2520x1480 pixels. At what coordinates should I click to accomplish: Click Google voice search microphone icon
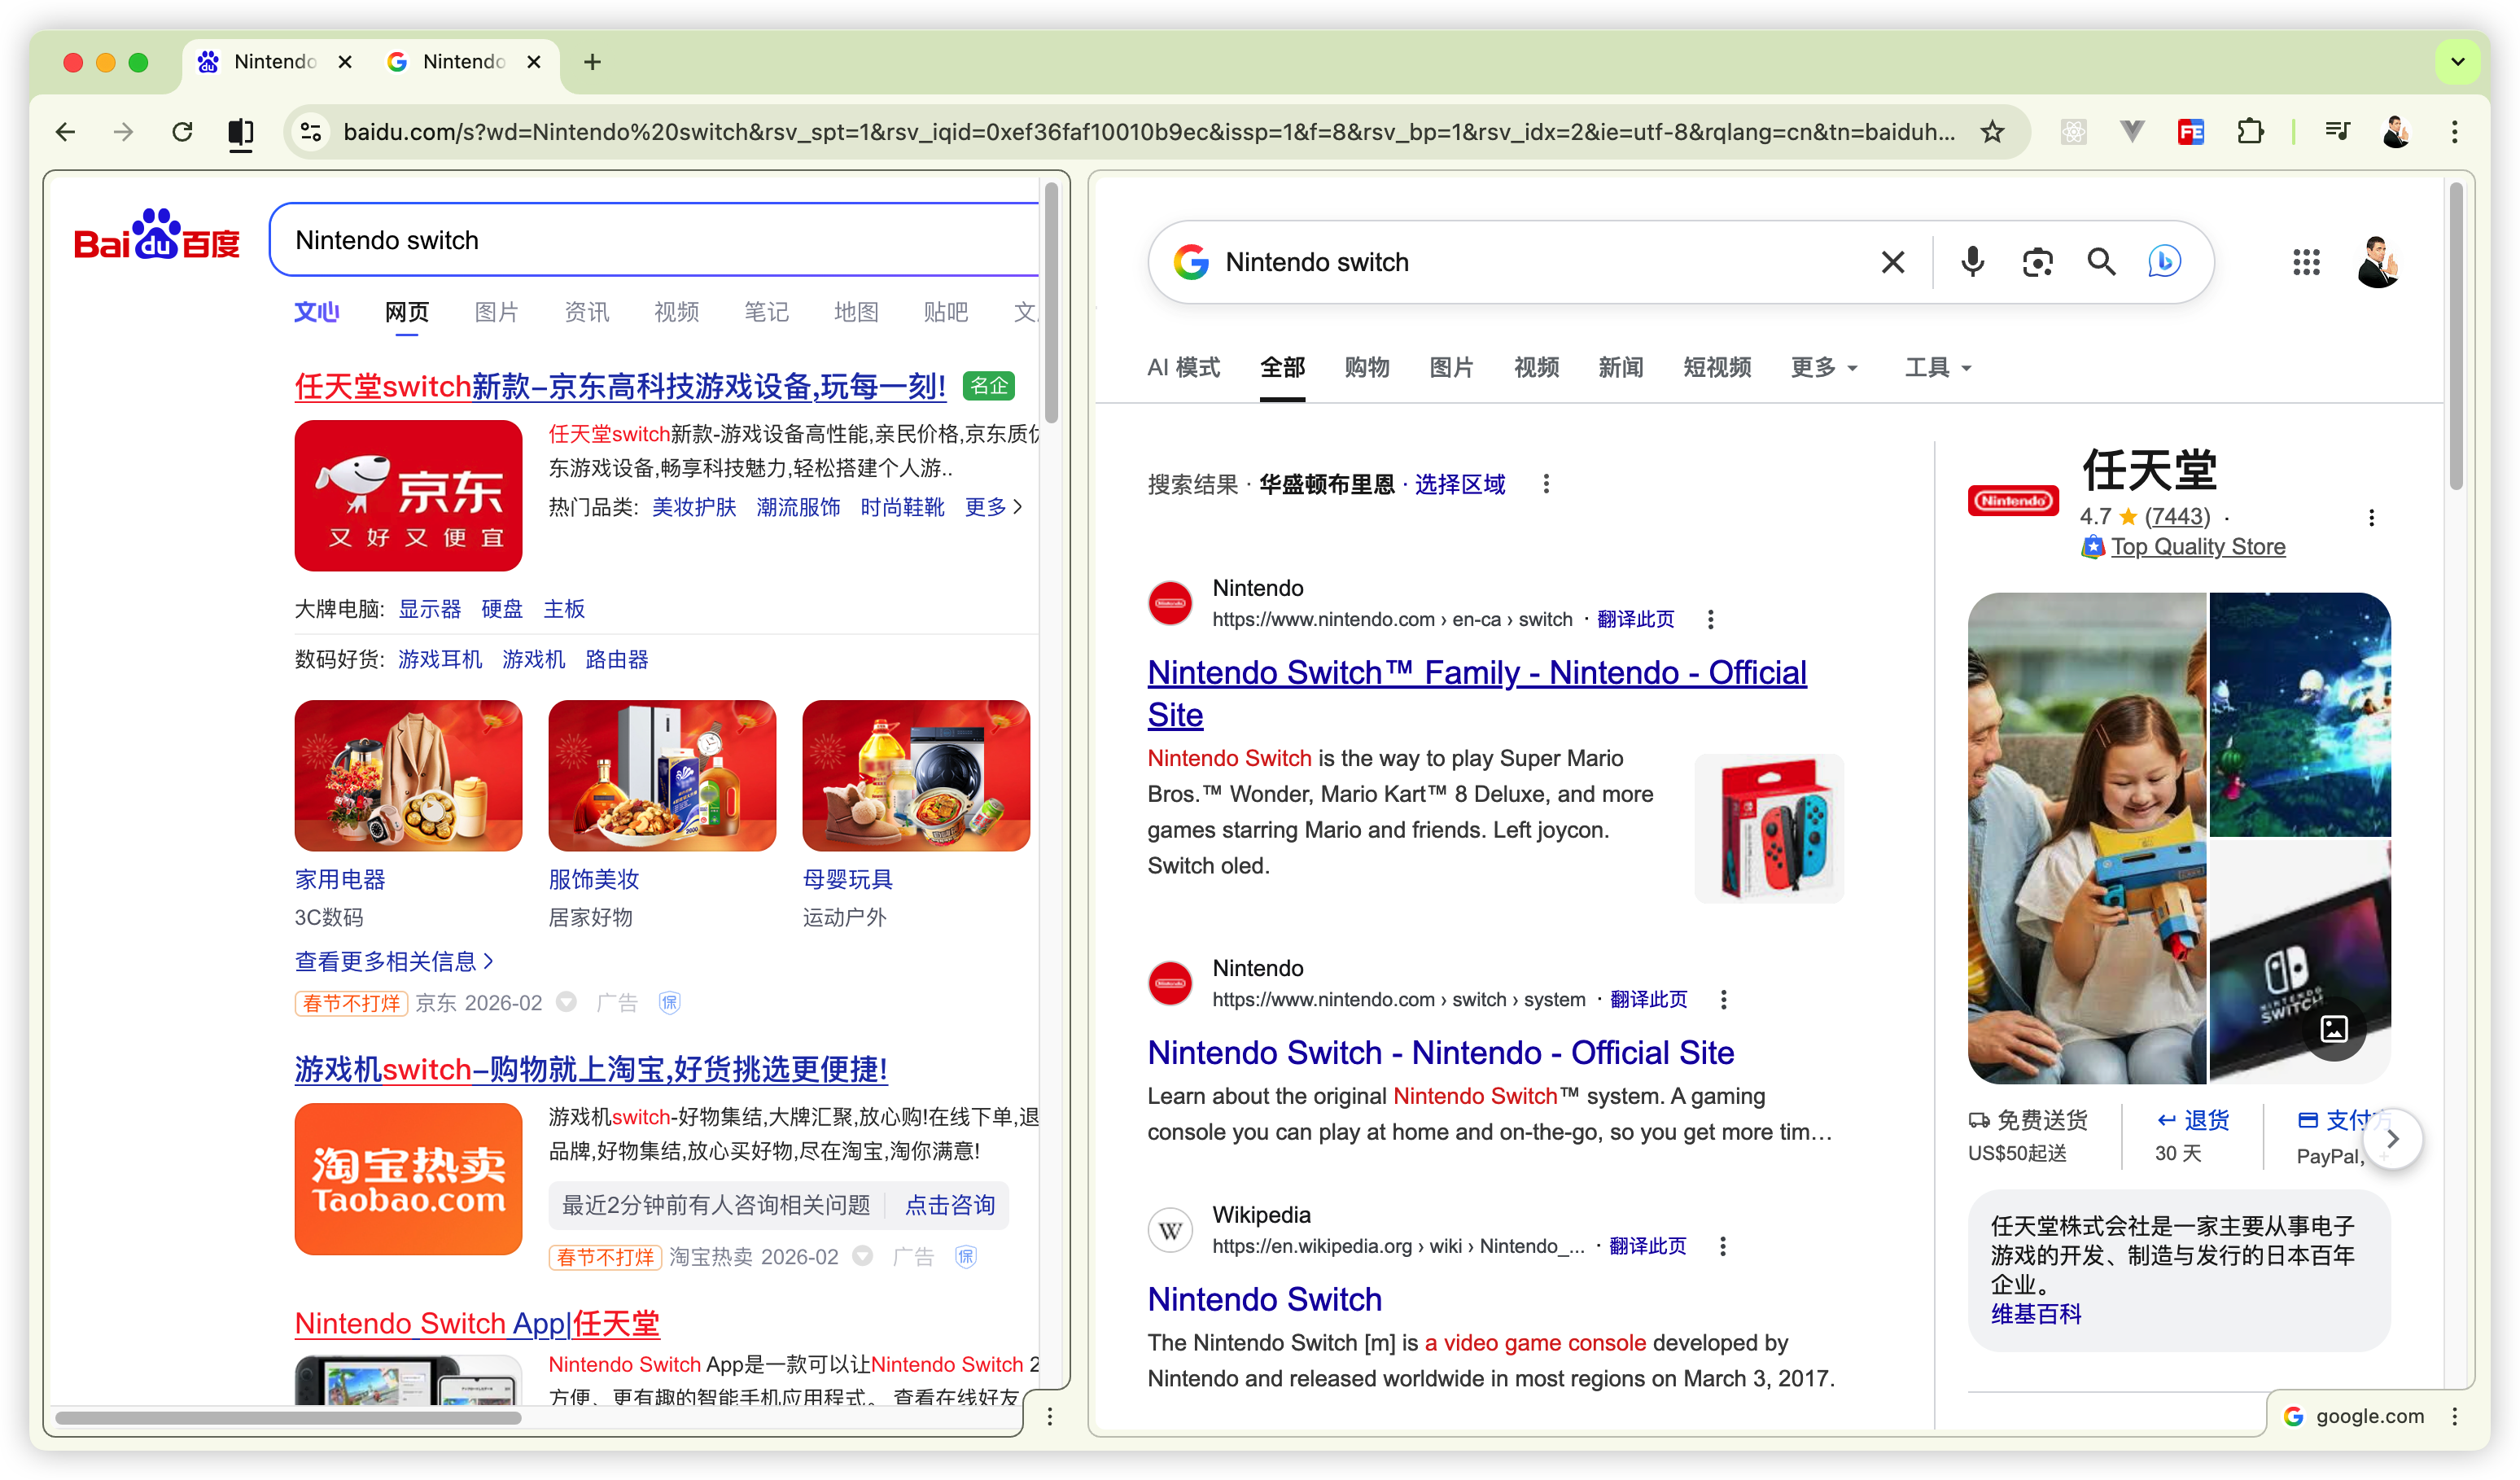[1972, 262]
